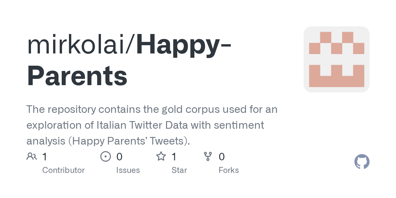Click the Forks branch icon
This screenshot has height=198, width=396.
point(208,156)
